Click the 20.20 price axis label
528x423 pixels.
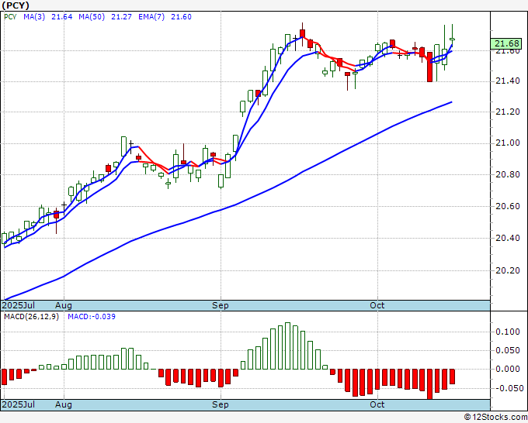[508, 270]
